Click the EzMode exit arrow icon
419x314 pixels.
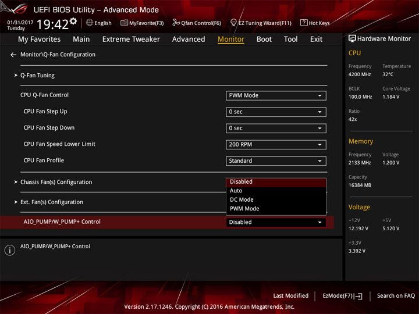(358, 296)
